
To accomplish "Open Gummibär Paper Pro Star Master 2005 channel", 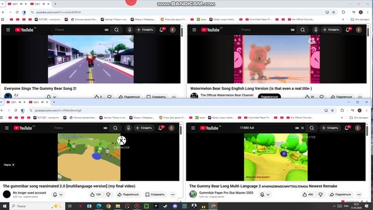I will (226, 192).
